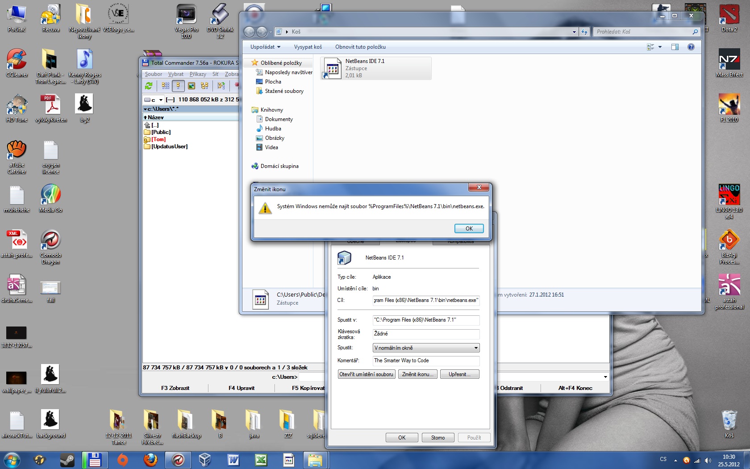Click Storno in the NetBeans properties dialog
750x469 pixels.
click(x=438, y=438)
